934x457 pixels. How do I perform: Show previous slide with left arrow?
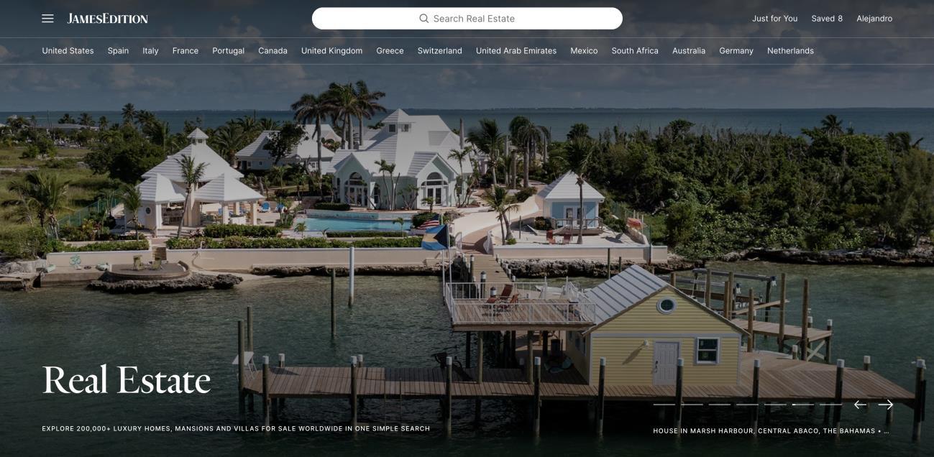(860, 405)
